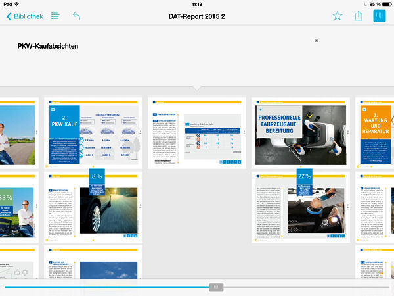Image resolution: width=394 pixels, height=296 pixels.
Task: Open the '2. PKW-Kauf' chapter page thumbnail
Action: (93, 133)
